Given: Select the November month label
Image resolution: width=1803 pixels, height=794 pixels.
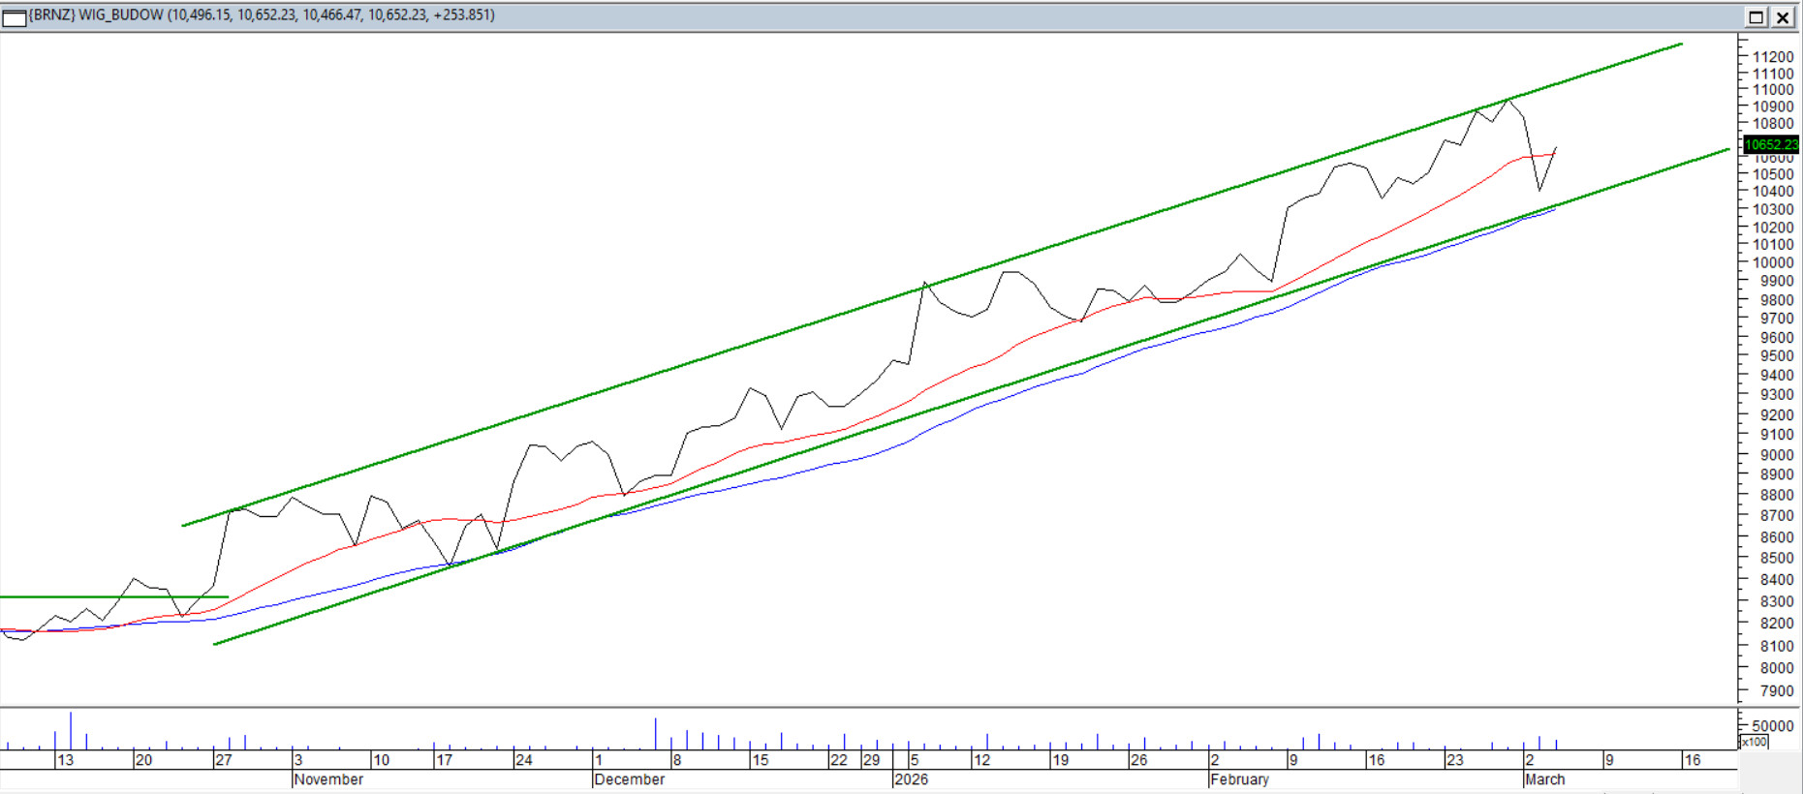Looking at the screenshot, I should (x=328, y=779).
